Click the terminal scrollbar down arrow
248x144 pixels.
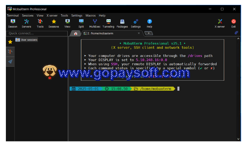pyautogui.click(x=238, y=139)
